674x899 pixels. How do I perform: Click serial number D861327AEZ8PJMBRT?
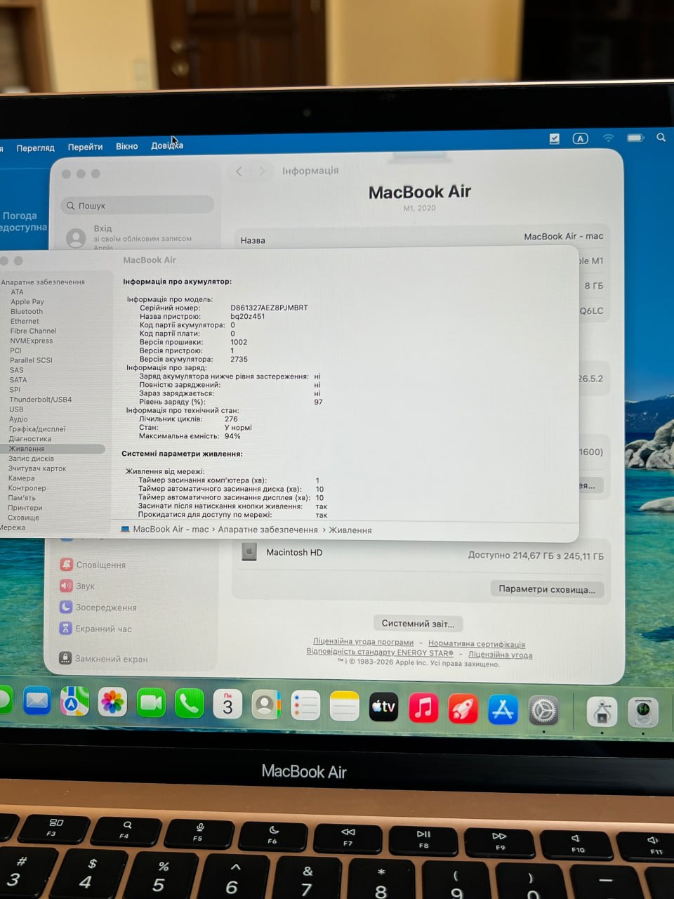[x=269, y=308]
